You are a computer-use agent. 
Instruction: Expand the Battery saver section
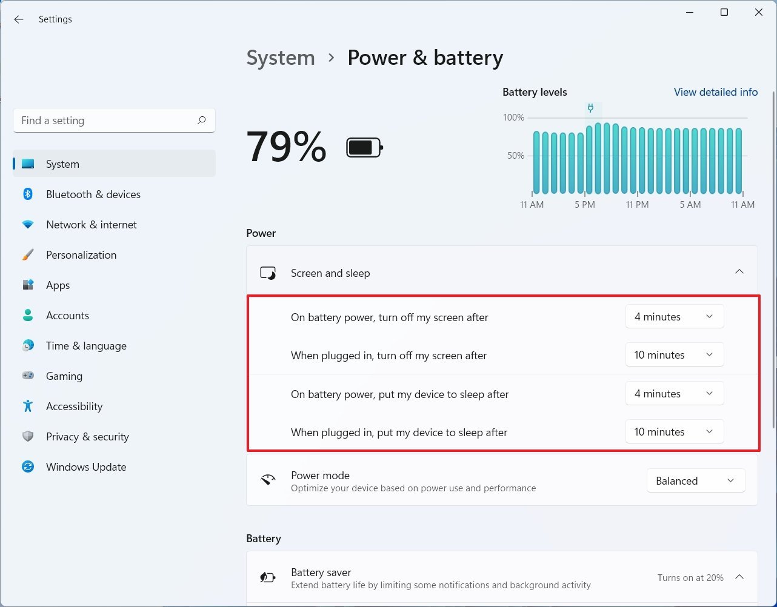click(739, 577)
